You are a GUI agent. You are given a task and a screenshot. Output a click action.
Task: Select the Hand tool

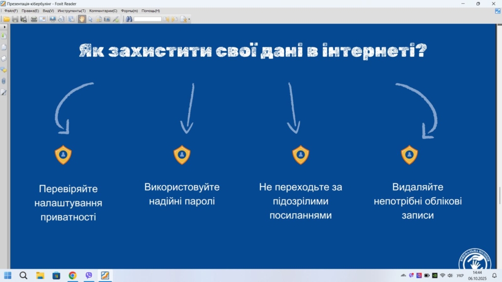(x=82, y=19)
